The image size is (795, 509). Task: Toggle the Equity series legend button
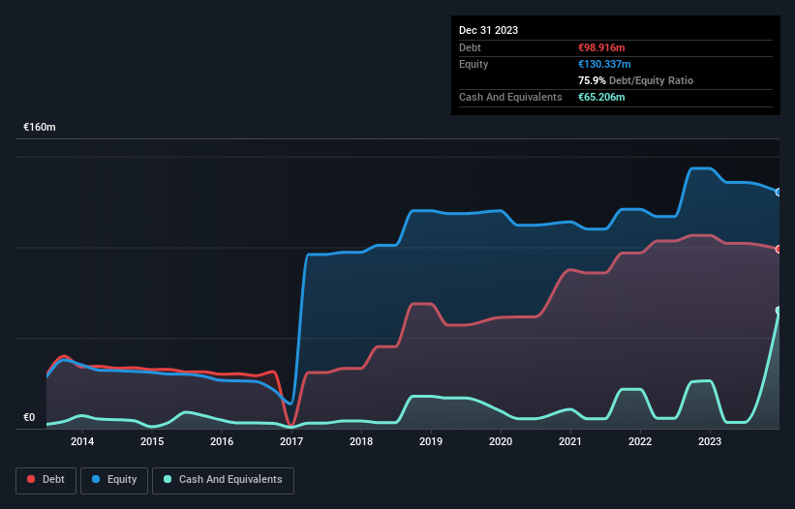pyautogui.click(x=114, y=480)
